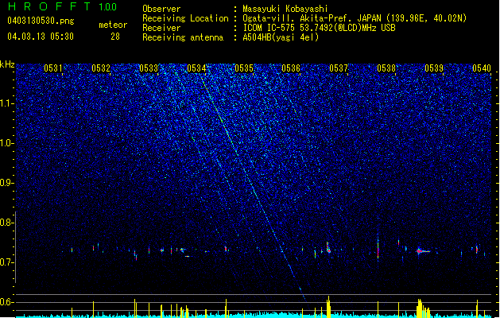Viewport: 500px width, 318px height.
Task: Click the 0.9 frequency axis label
Action: tap(7, 183)
